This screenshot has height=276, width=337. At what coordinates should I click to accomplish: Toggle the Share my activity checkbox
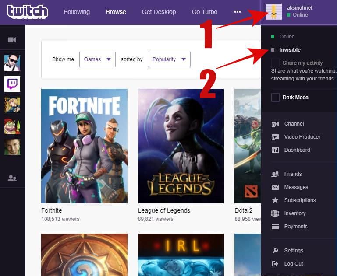[x=275, y=63]
